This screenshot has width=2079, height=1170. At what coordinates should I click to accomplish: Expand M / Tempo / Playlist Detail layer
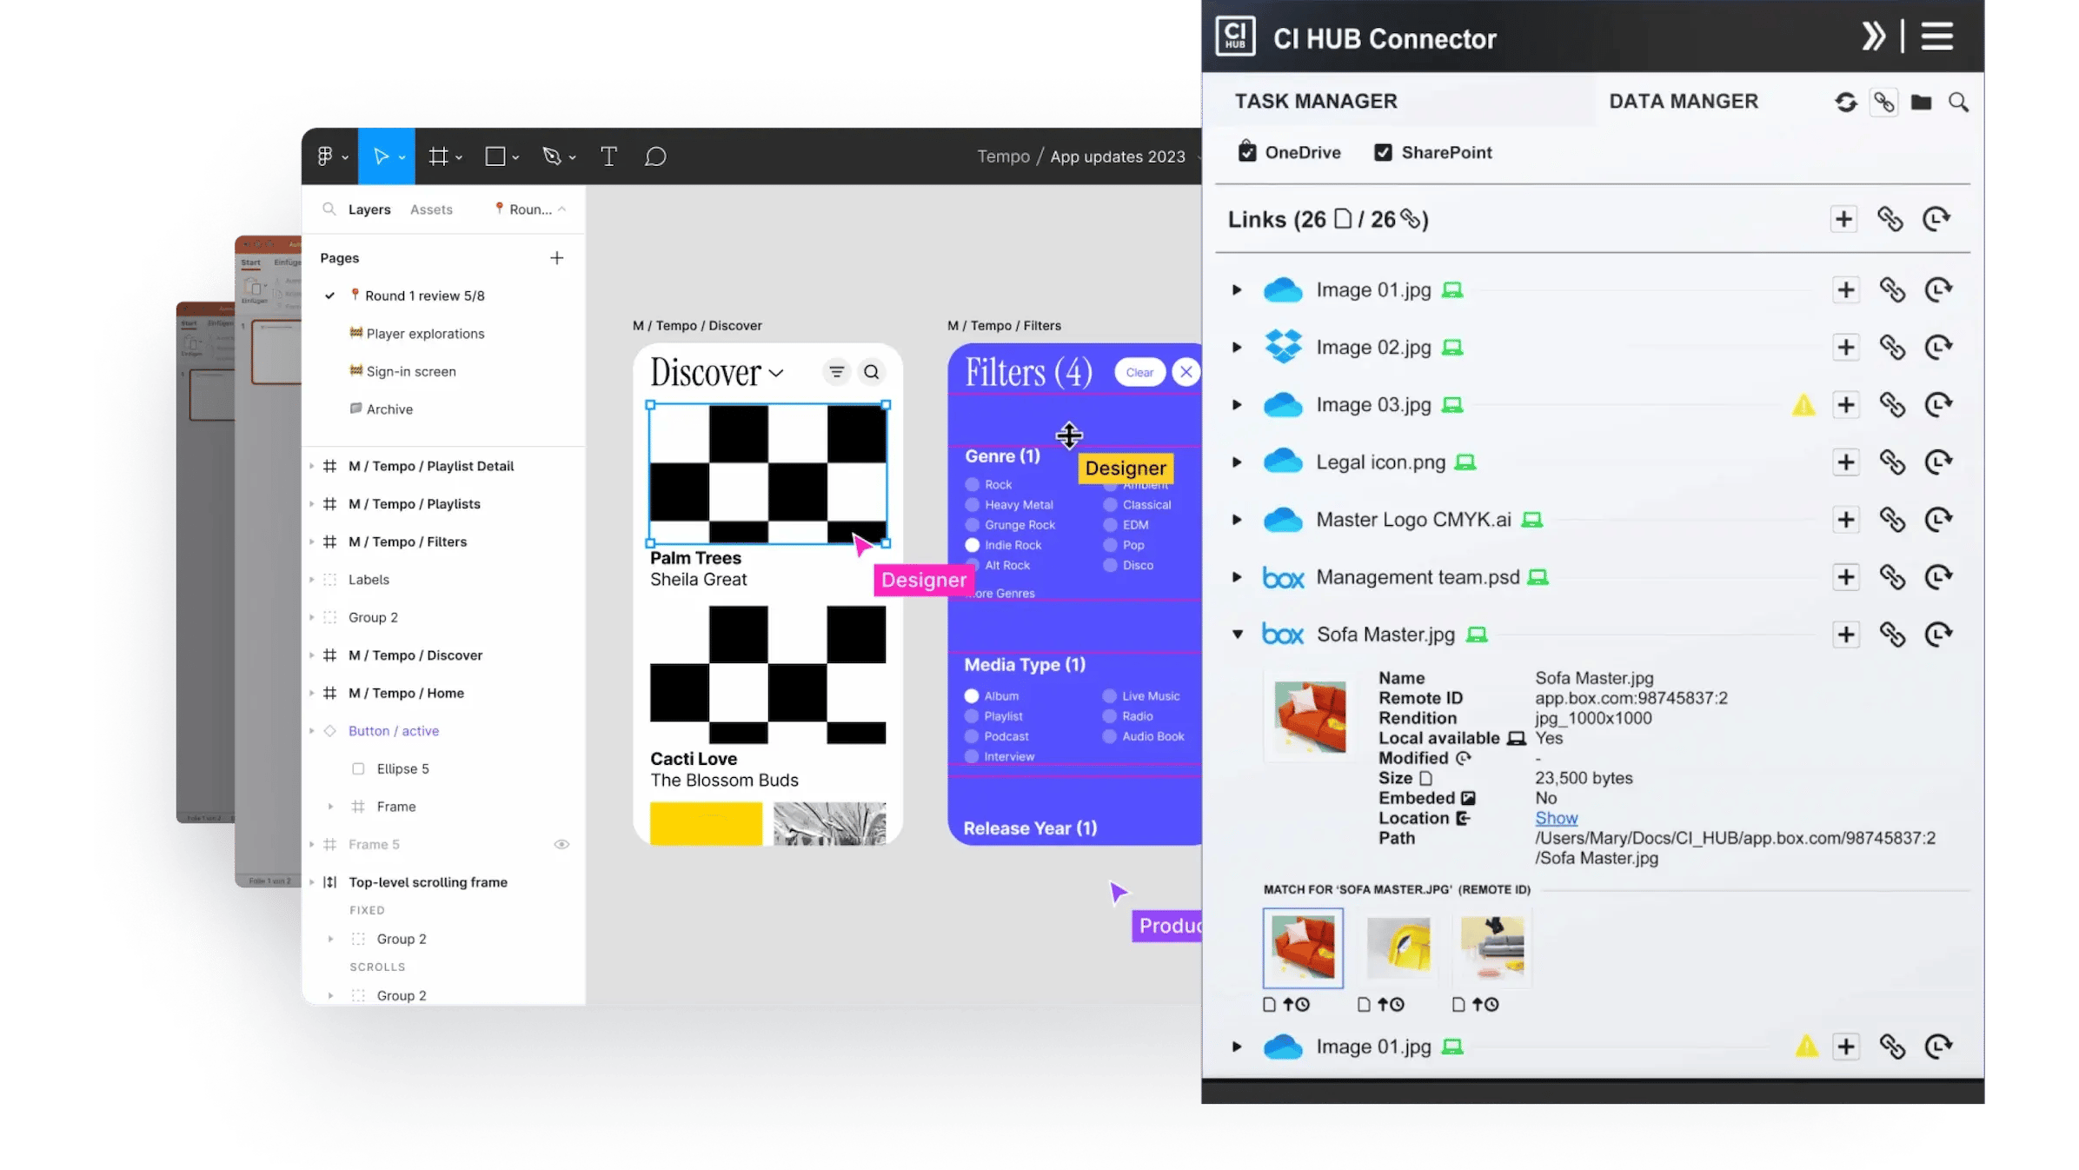click(312, 467)
